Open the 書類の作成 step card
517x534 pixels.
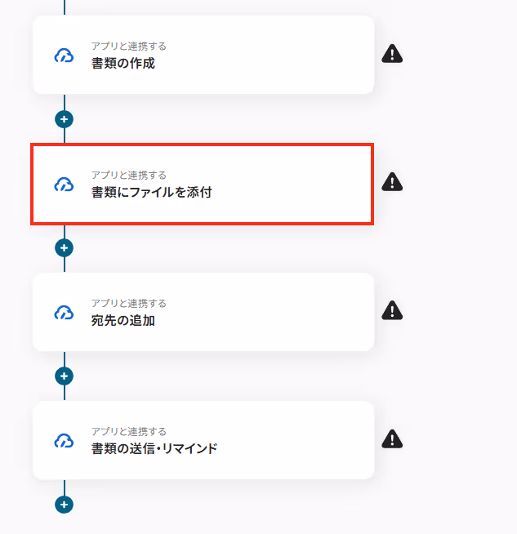(x=203, y=55)
